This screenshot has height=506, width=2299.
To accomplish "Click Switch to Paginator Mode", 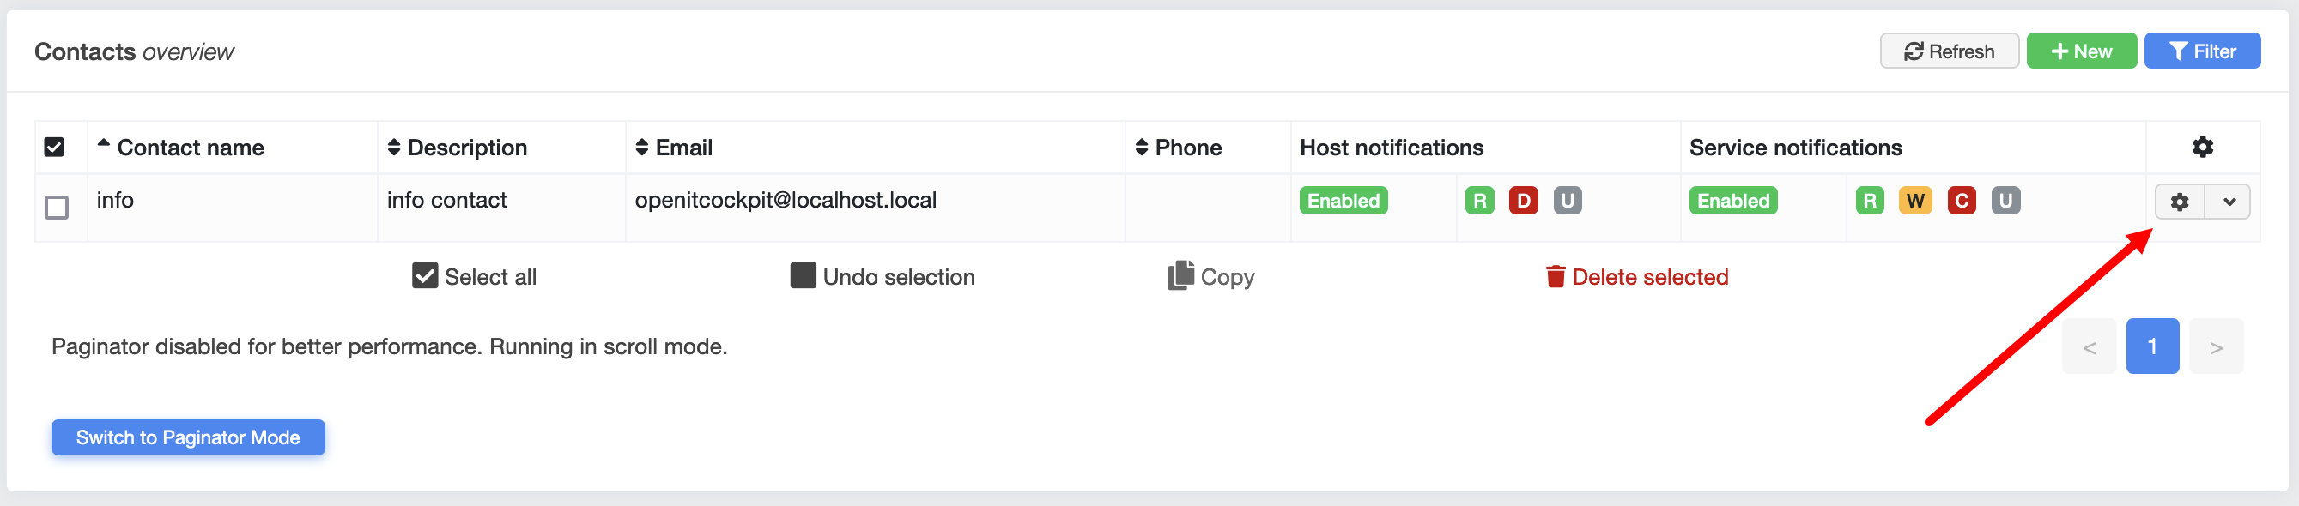I will click(187, 437).
